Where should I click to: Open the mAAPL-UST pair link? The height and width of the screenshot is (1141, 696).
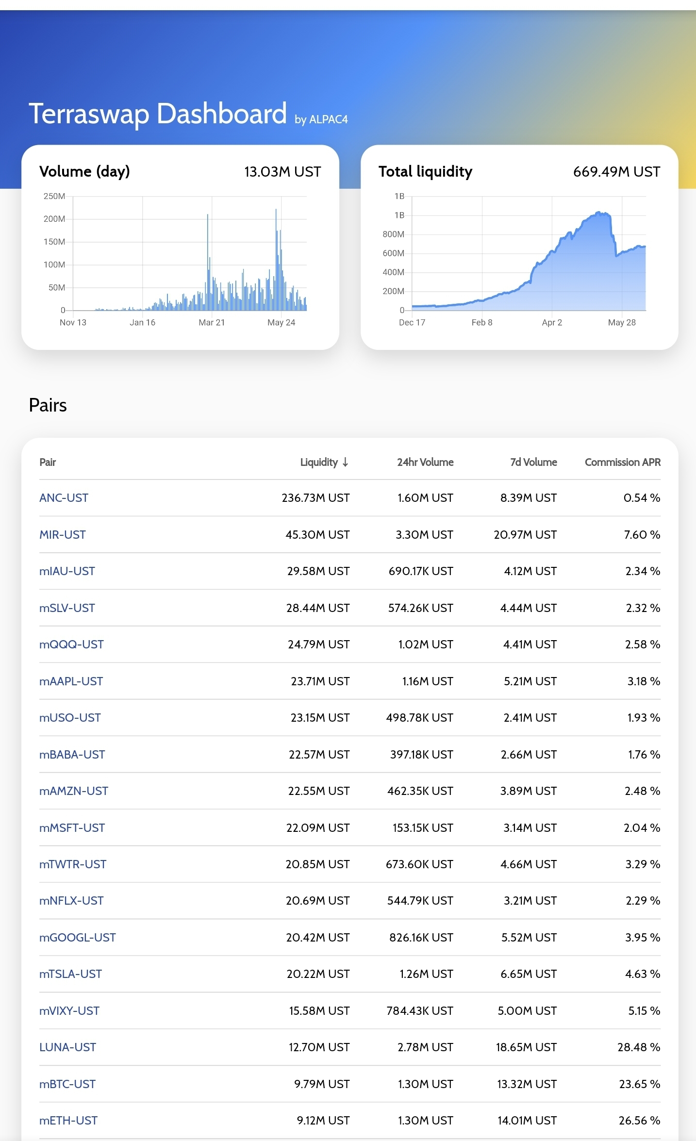(71, 681)
